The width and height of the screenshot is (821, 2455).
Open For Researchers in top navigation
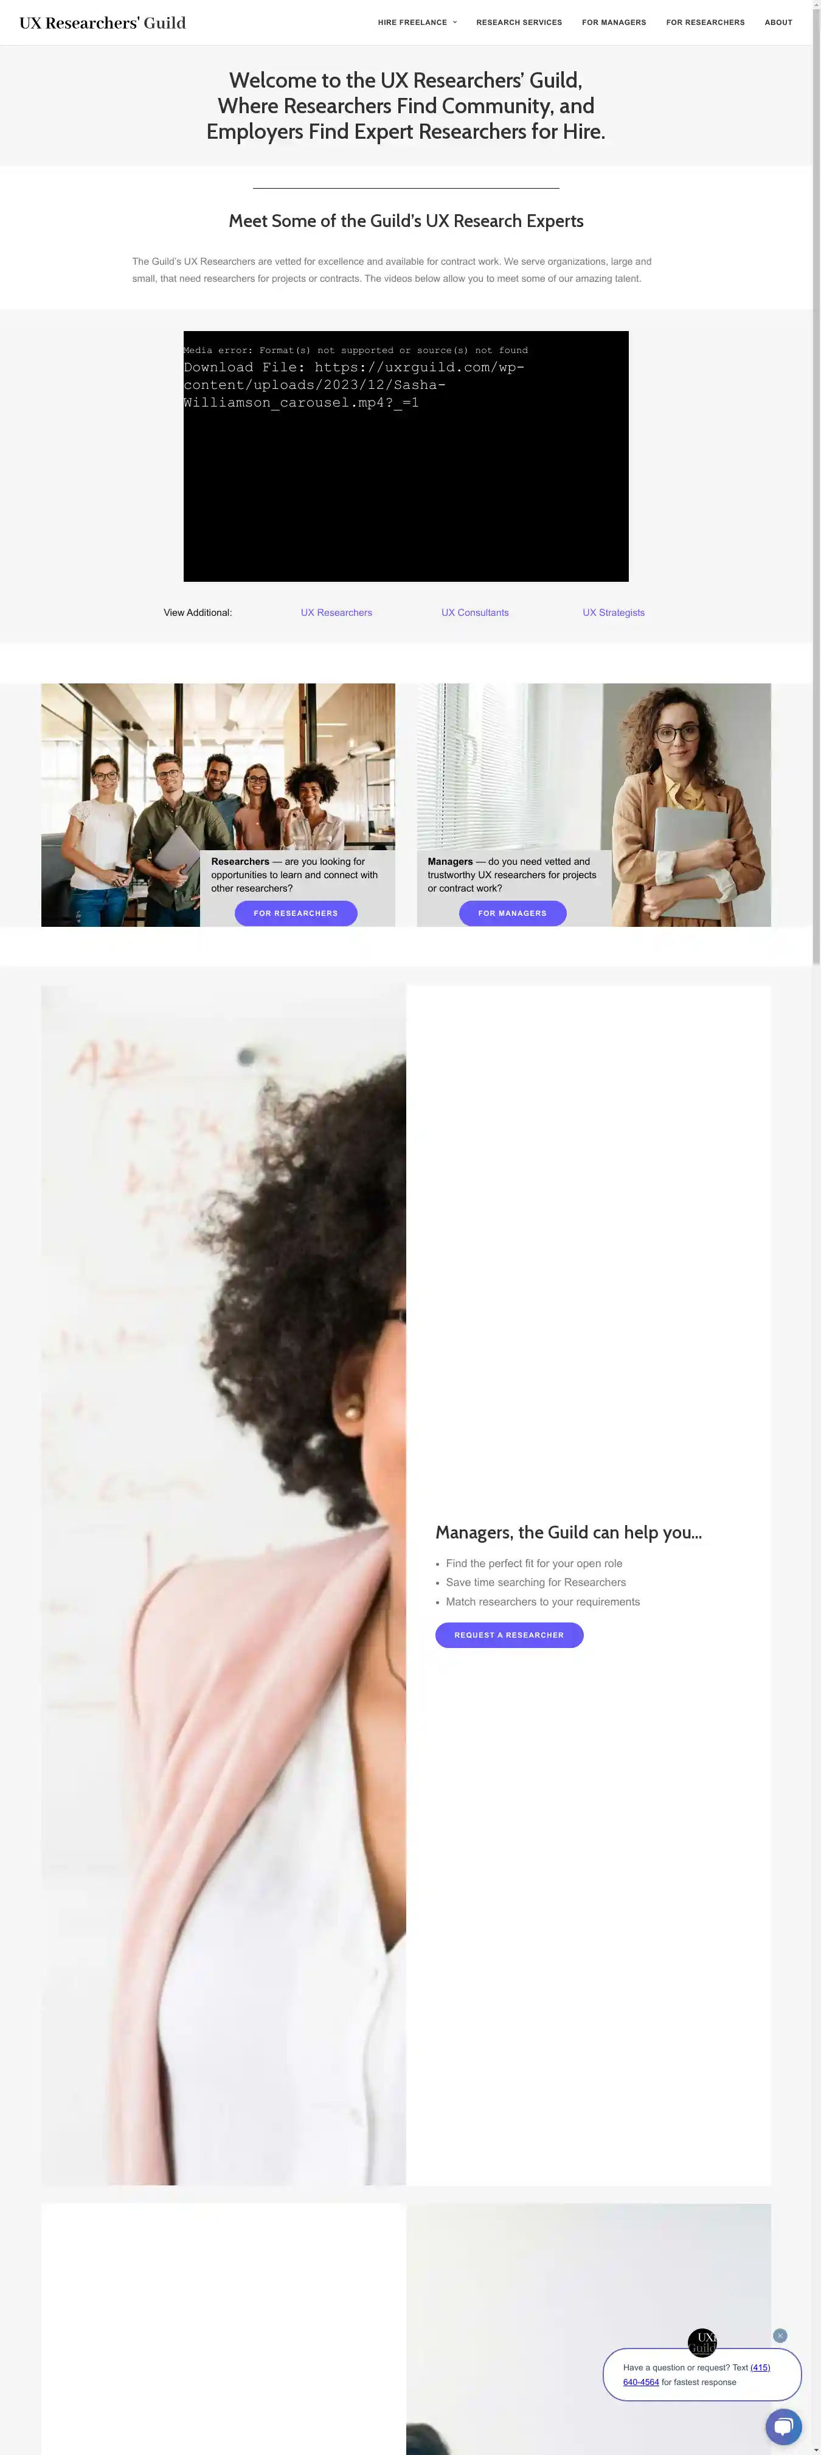(x=705, y=22)
